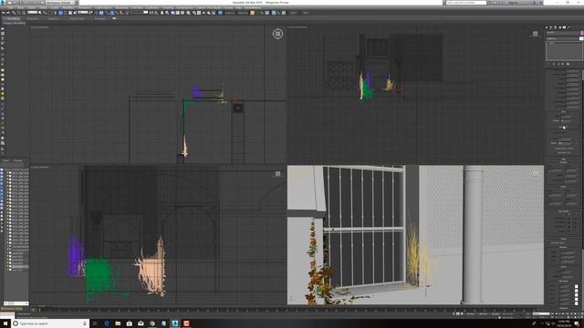584x328 pixels.
Task: Open the Display command panel tab
Action: (x=564, y=27)
